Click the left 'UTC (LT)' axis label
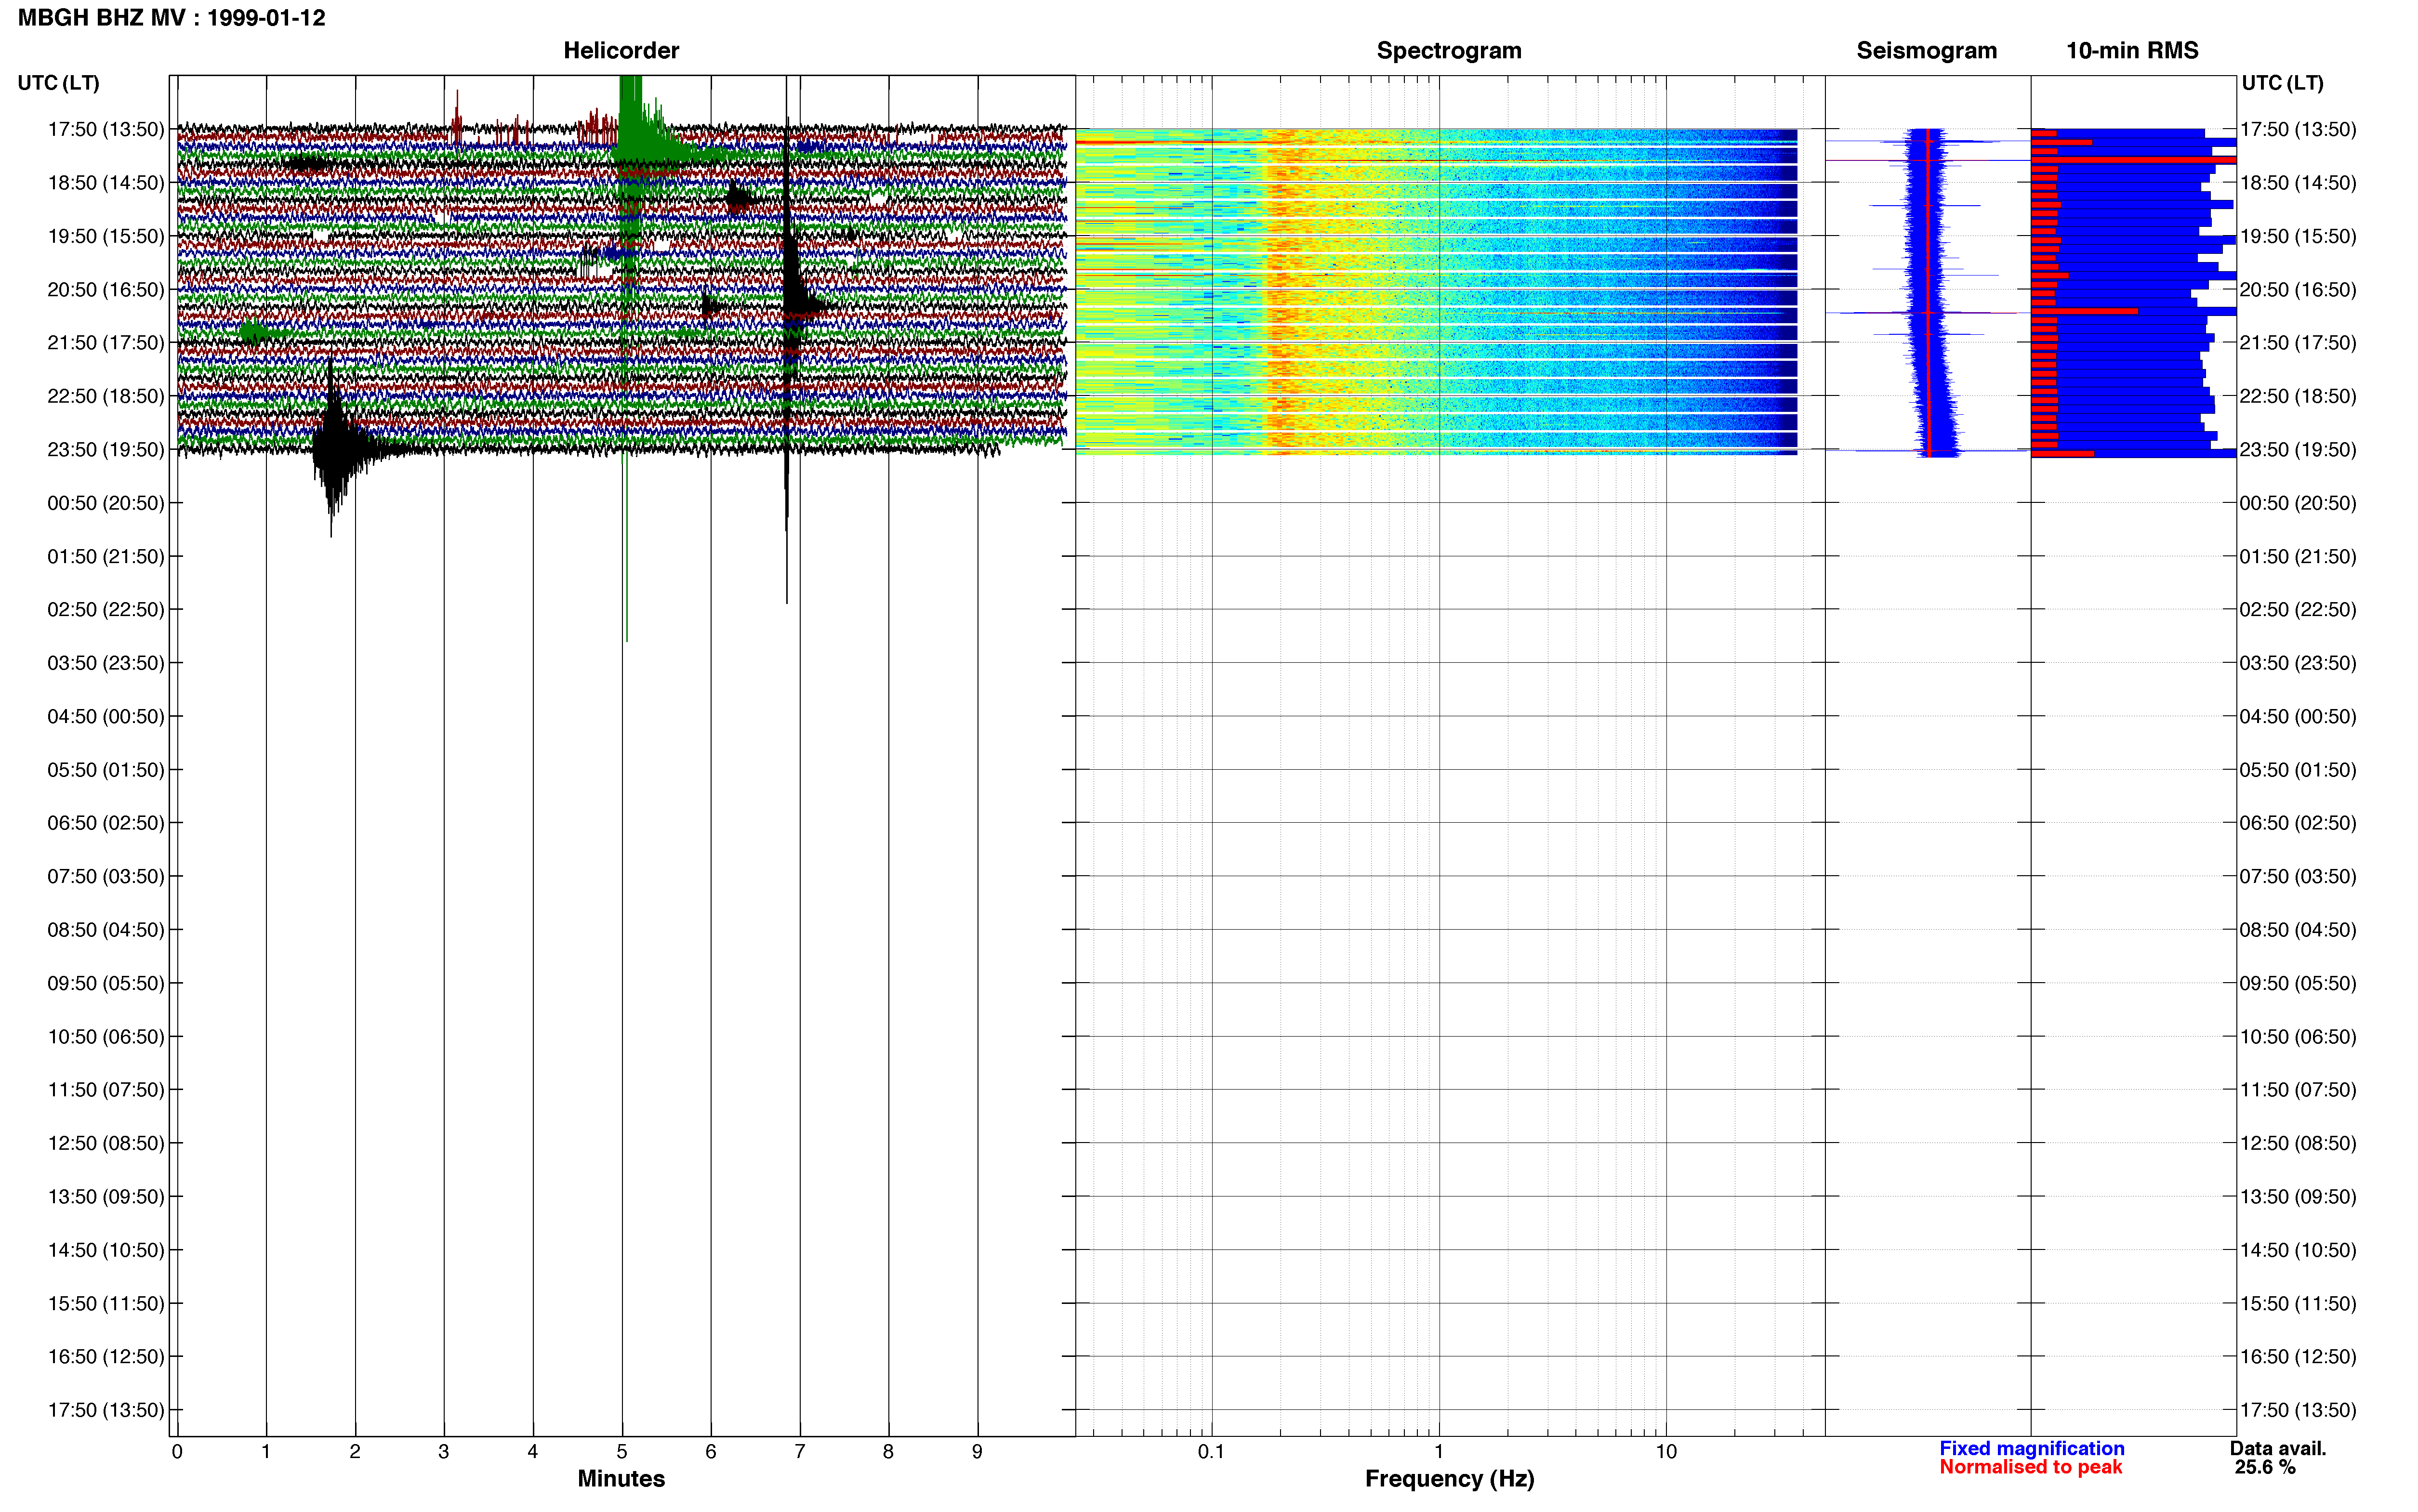Screen dimensions: 2418x1512 pos(59,83)
